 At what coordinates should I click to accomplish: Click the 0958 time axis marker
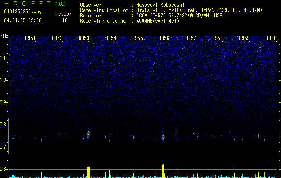[218, 38]
